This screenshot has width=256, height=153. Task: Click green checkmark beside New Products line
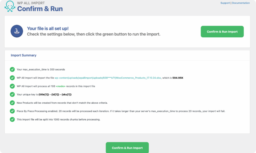[x=12, y=103]
